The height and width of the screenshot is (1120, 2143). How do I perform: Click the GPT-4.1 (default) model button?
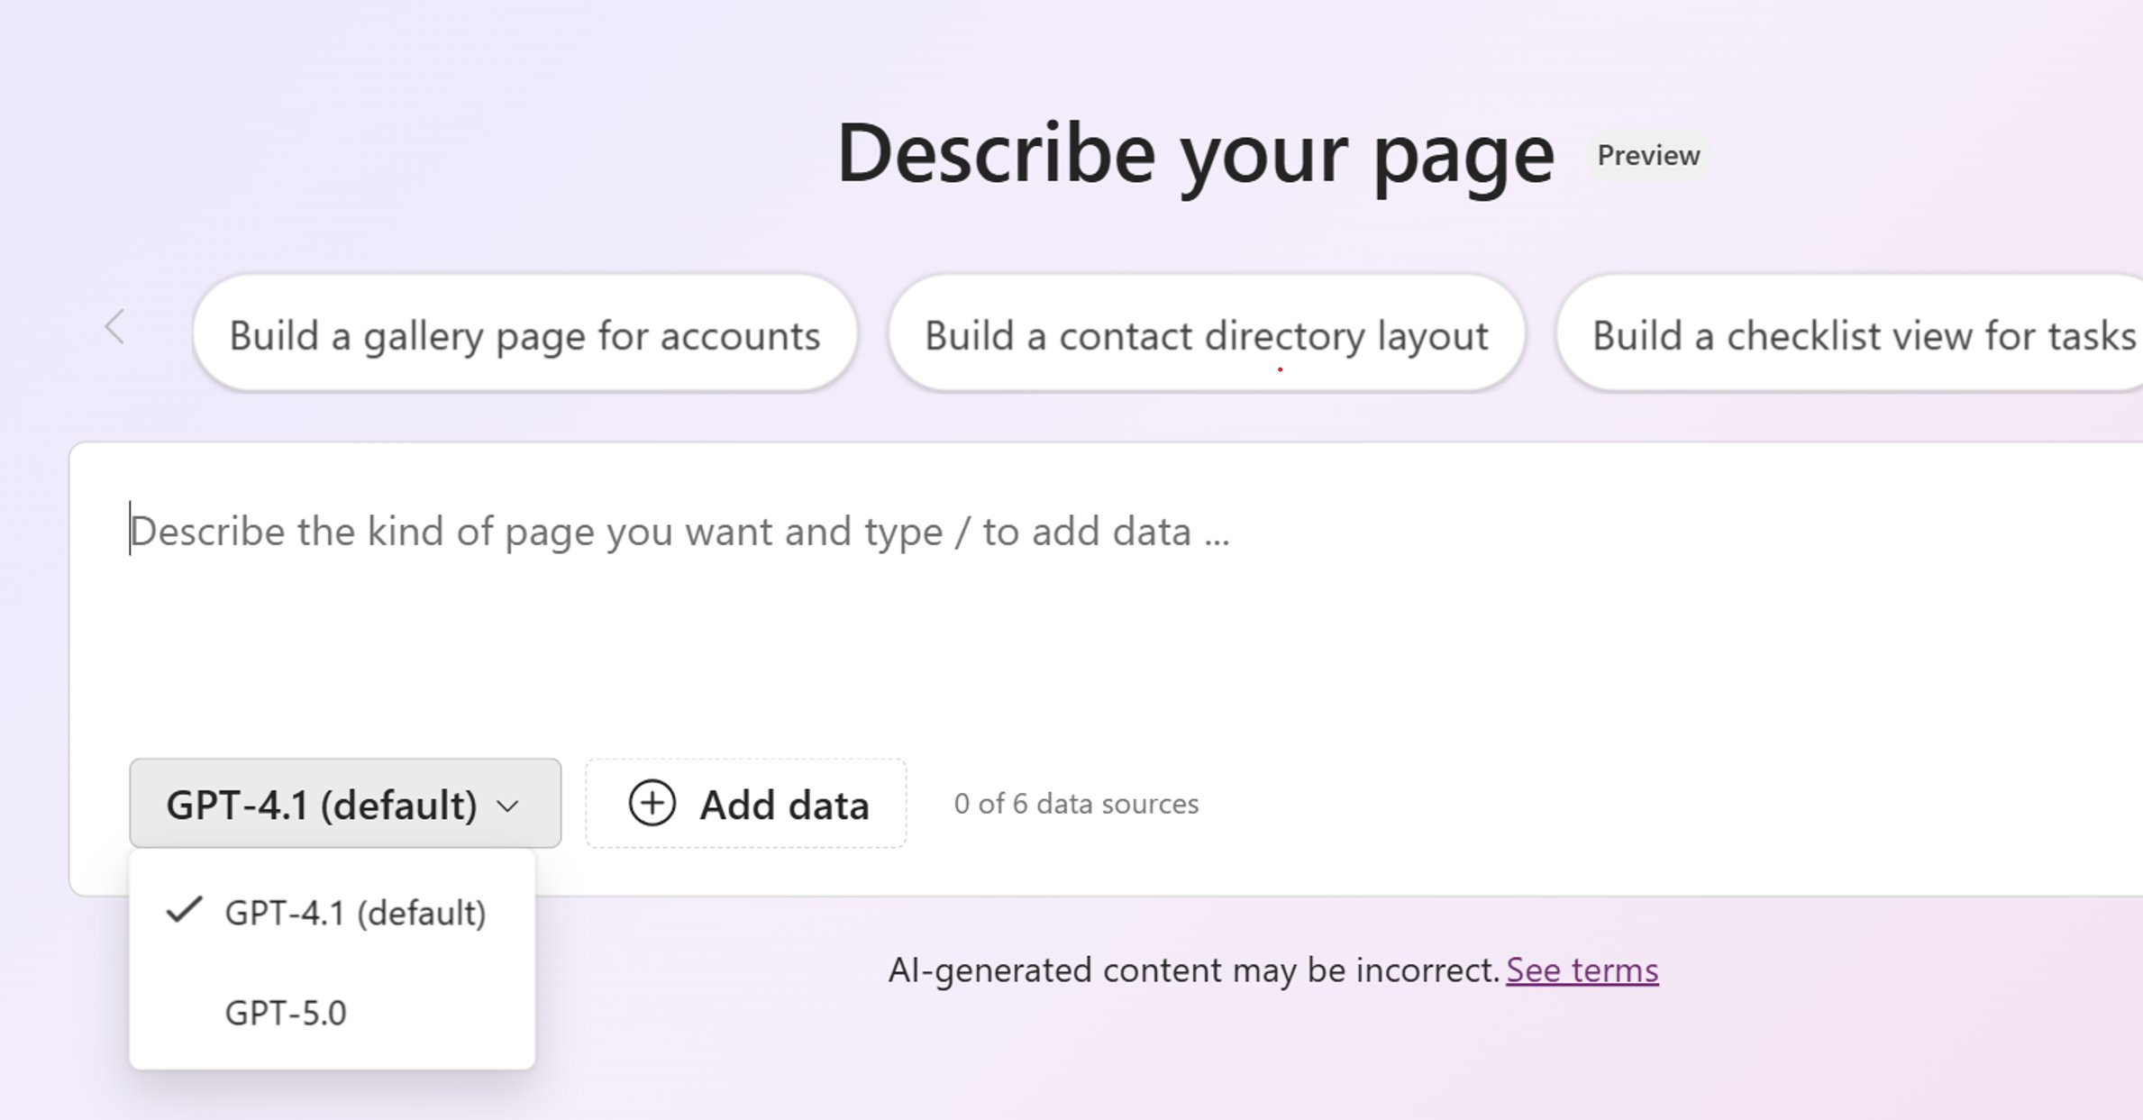click(346, 803)
